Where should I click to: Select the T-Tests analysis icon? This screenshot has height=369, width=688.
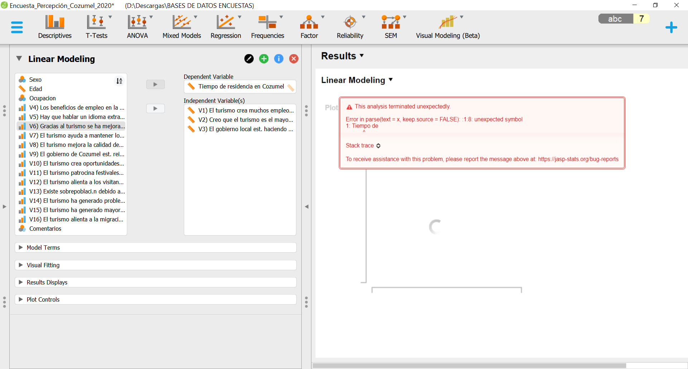tap(96, 25)
